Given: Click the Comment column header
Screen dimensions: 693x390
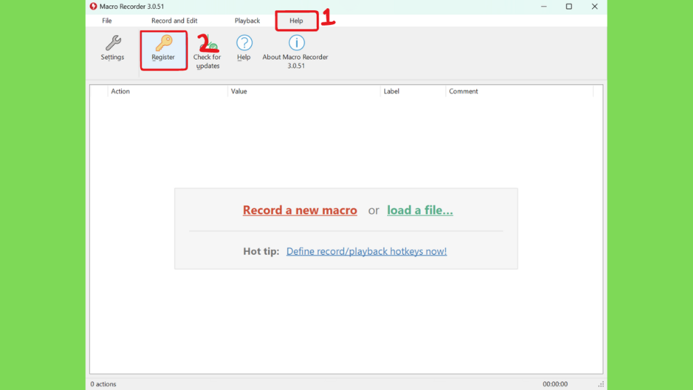Looking at the screenshot, I should click(x=519, y=91).
